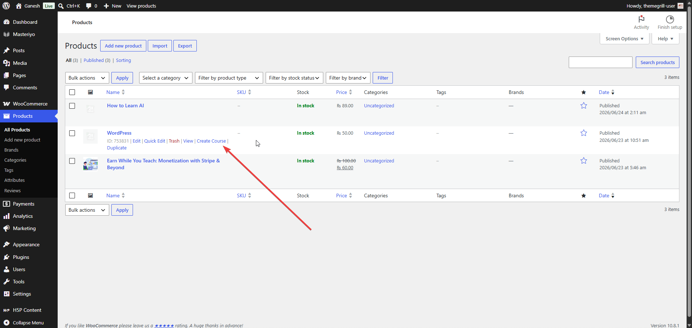The image size is (692, 328).
Task: Click the Collapse Menu arrow icon
Action: click(x=6, y=323)
